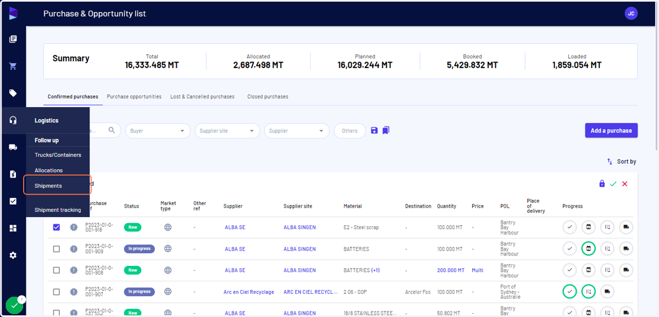659x317 pixels.
Task: Click the Arcelor Fos destination cell
Action: (418, 292)
